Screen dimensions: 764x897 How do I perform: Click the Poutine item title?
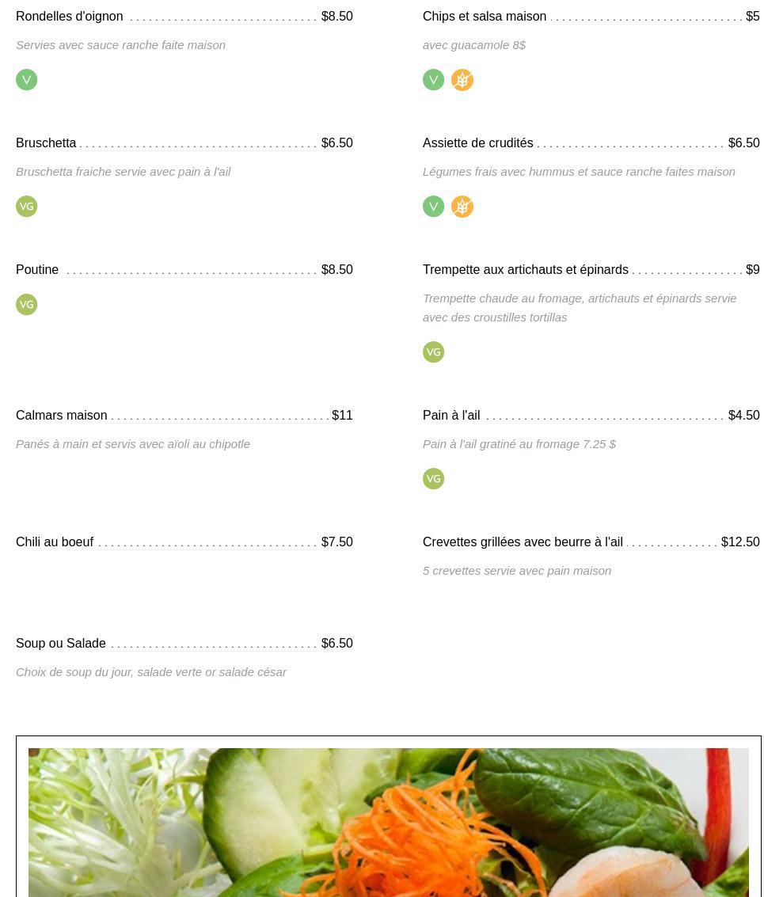tap(37, 269)
